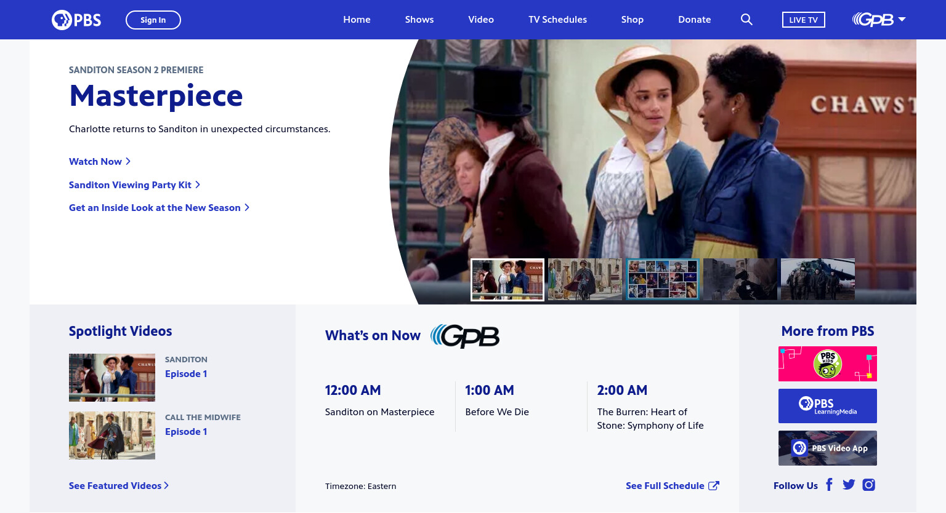The height and width of the screenshot is (513, 946).
Task: Open TV Schedules menu item
Action: 558,20
